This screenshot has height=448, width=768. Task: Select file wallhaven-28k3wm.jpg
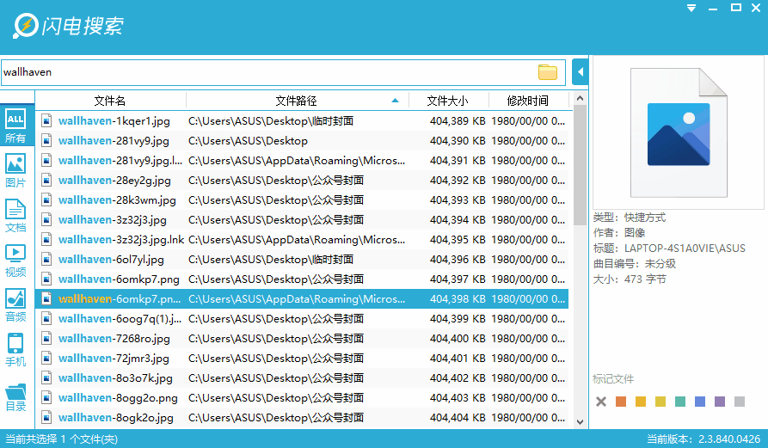point(302,200)
